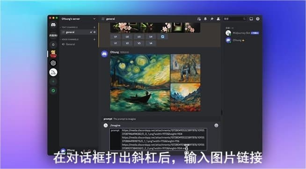Collapse the TEXT CHANNELS category
306x169 pixels.
tap(69, 27)
